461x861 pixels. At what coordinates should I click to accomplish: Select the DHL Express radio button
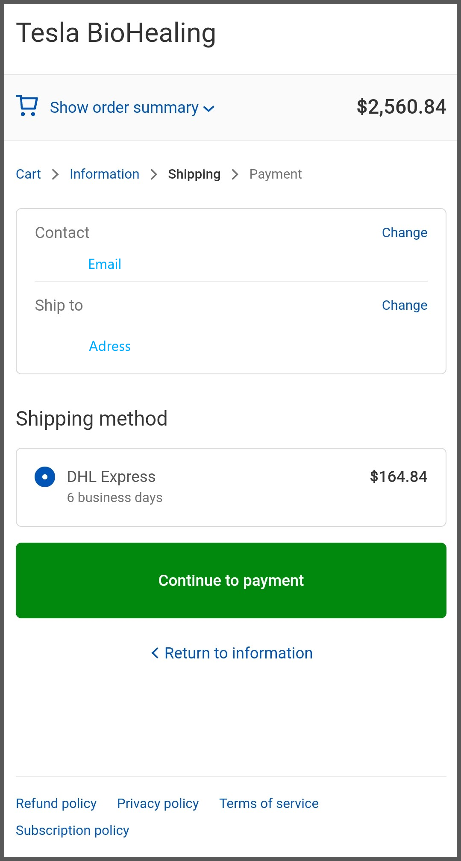[x=45, y=477]
